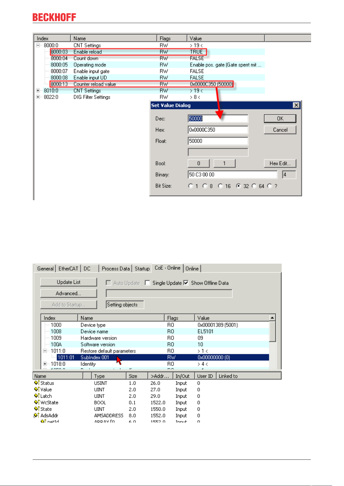Click the AMSADDRESS type cell
This screenshot has width=344, height=486.
[109, 415]
